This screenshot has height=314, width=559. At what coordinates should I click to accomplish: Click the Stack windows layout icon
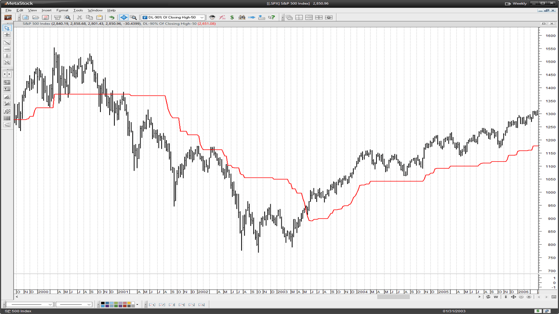click(x=309, y=17)
